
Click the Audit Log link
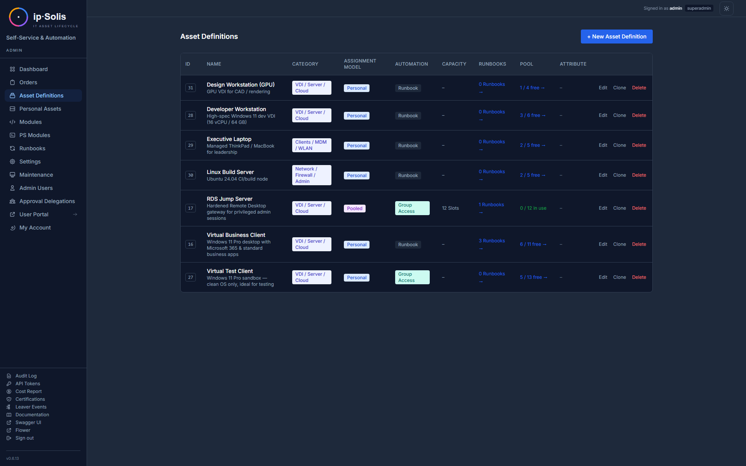point(26,376)
